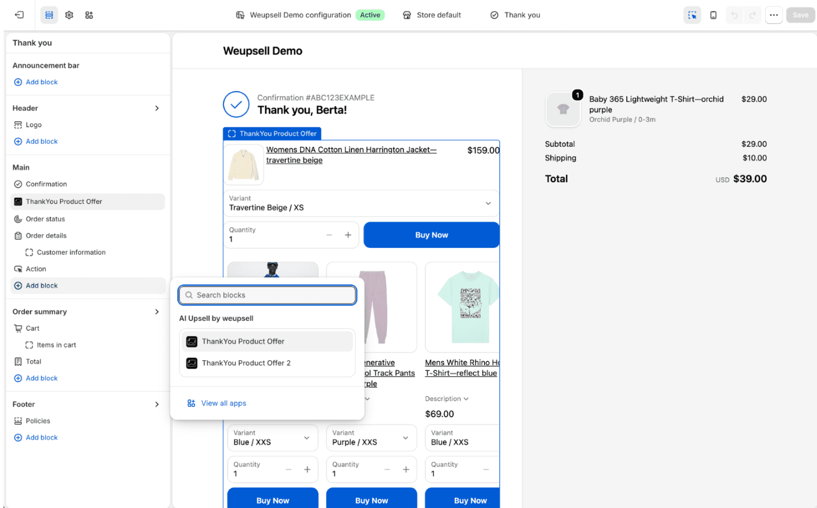The height and width of the screenshot is (508, 817).
Task: Click the Save button
Action: click(x=800, y=15)
